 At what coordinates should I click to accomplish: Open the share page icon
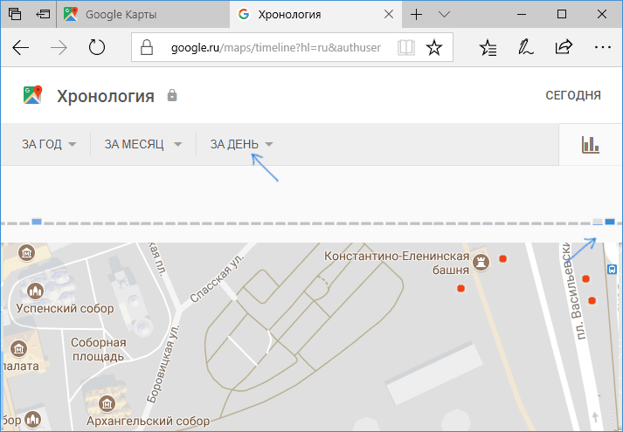click(x=564, y=48)
